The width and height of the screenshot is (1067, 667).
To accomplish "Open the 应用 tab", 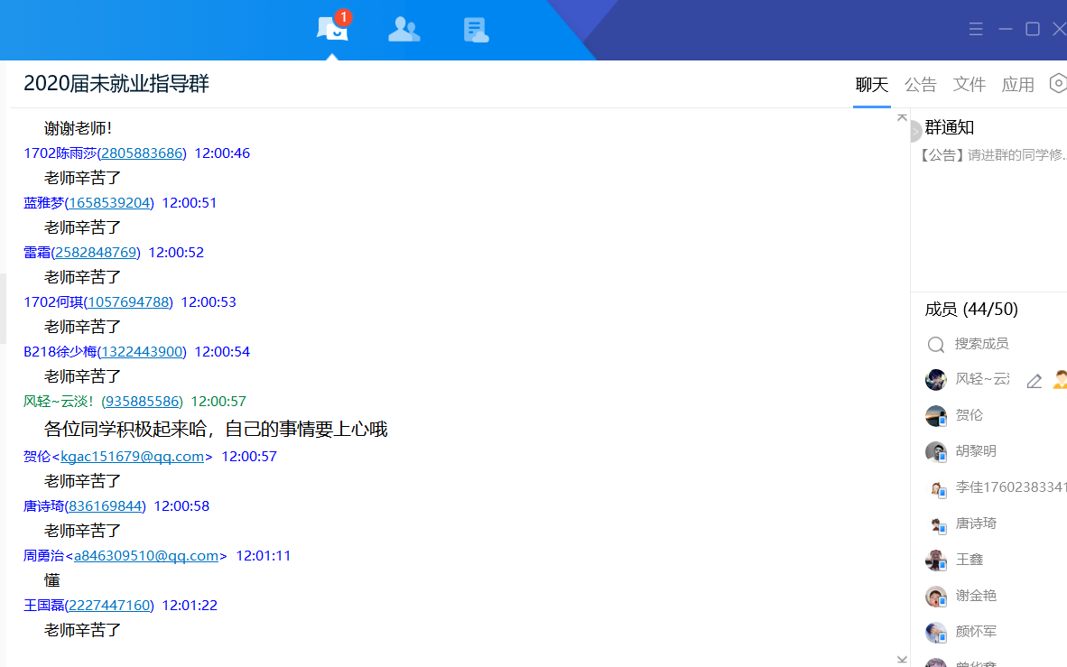I will tap(1018, 85).
